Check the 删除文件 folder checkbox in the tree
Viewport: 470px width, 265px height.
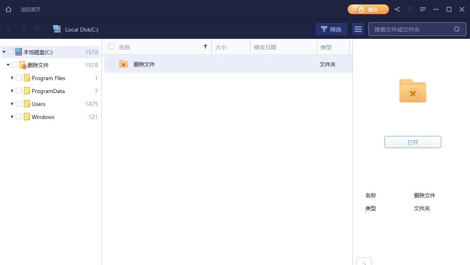click(15, 65)
